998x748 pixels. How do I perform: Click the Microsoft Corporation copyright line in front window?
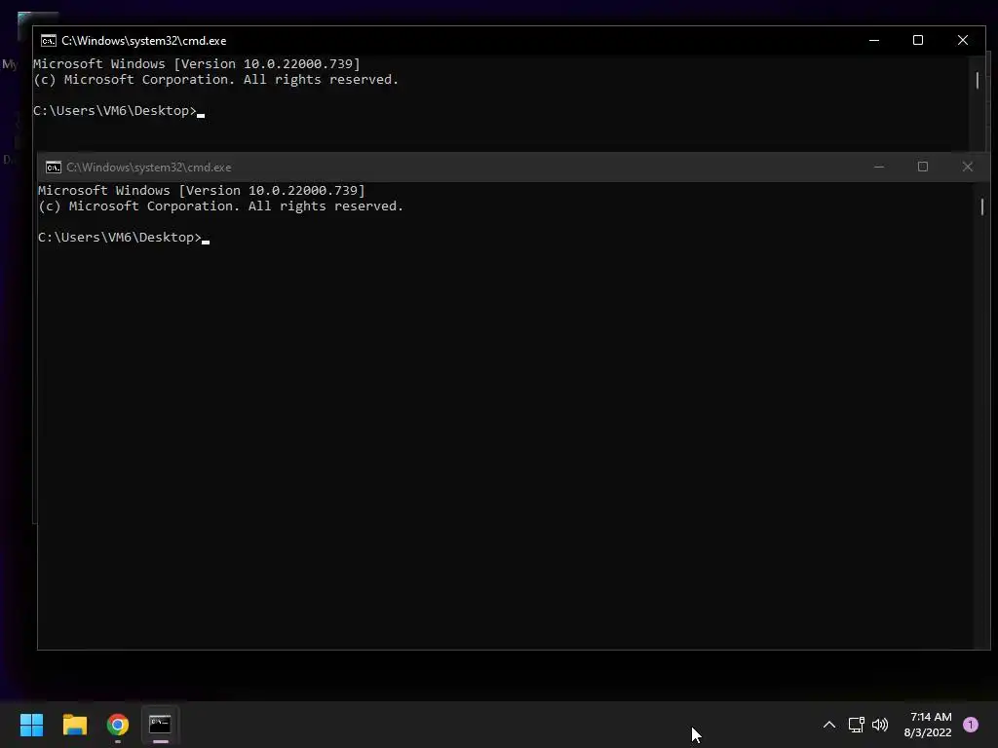[x=221, y=206]
